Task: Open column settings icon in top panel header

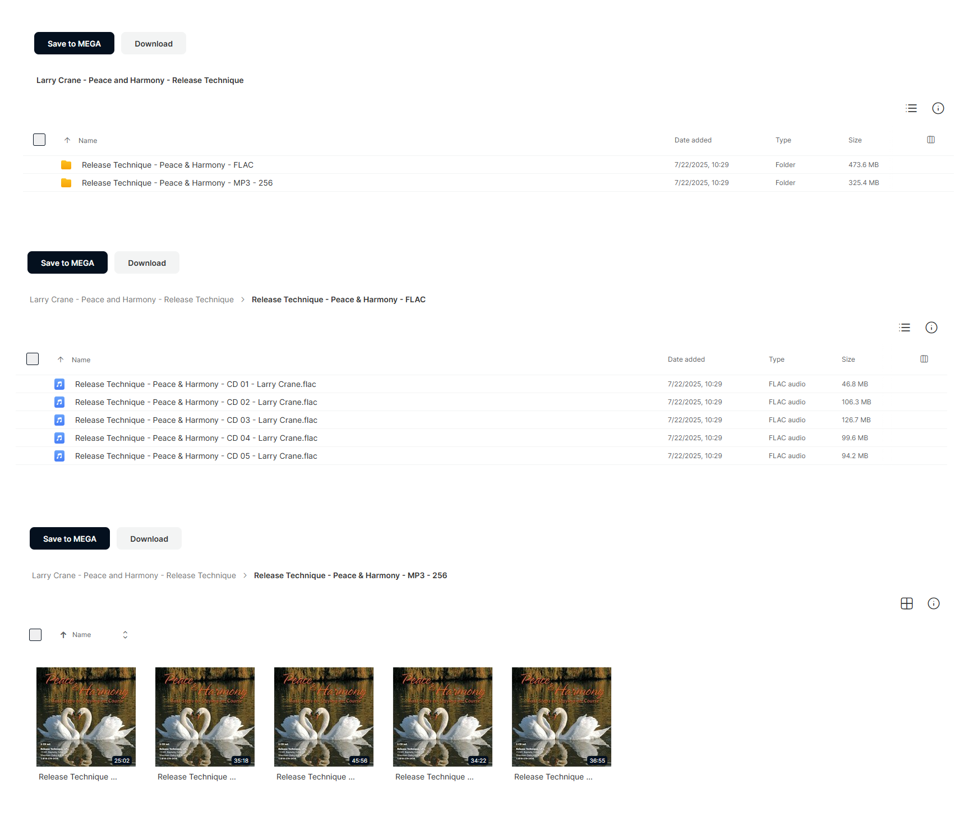Action: click(931, 140)
